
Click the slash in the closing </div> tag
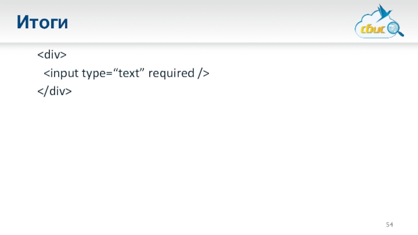[x=44, y=91]
